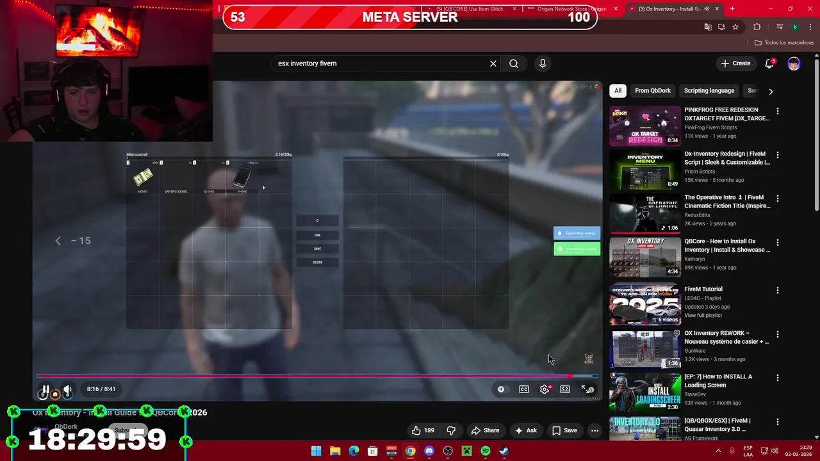Dislike the video

pos(451,430)
